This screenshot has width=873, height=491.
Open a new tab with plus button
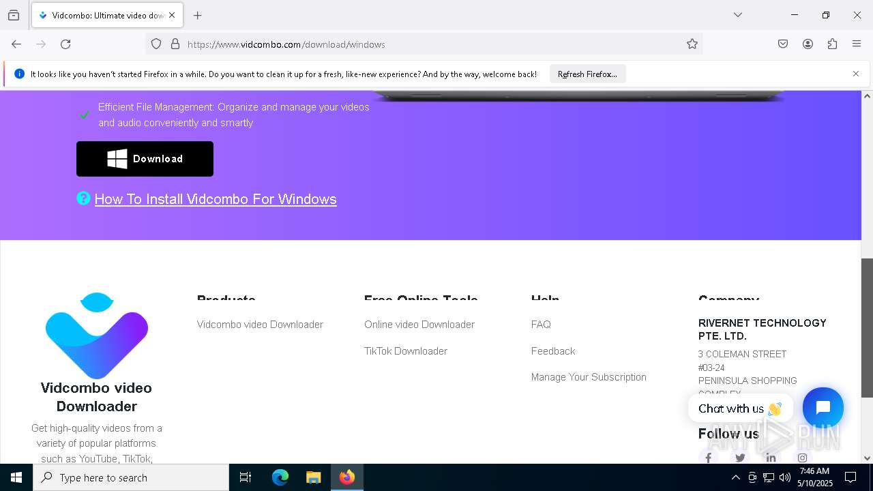tap(197, 15)
